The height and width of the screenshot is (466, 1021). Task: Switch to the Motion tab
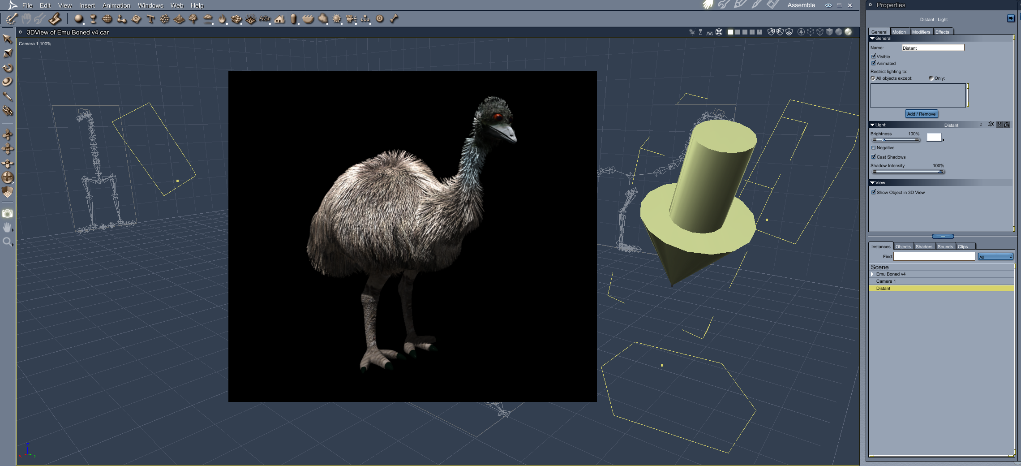tap(899, 32)
